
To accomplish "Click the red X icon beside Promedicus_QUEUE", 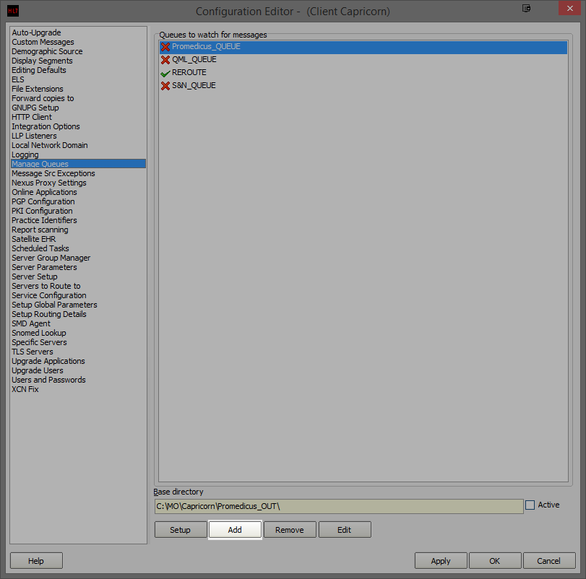I will [x=165, y=47].
